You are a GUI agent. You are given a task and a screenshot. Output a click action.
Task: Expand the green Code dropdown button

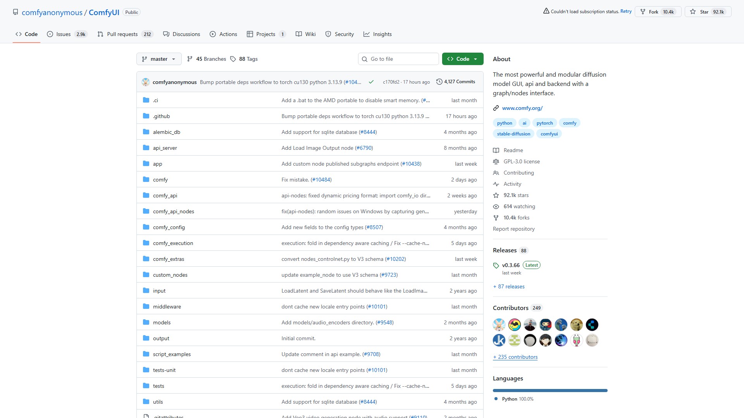tap(463, 59)
